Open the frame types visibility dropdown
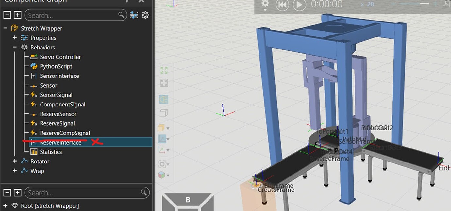The image size is (451, 211). tap(164, 150)
